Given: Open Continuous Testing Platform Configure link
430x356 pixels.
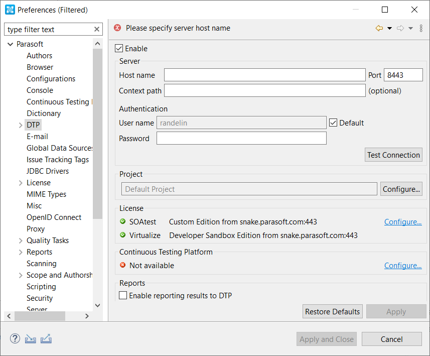Looking at the screenshot, I should (403, 265).
